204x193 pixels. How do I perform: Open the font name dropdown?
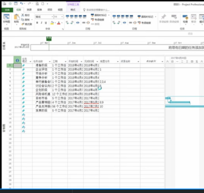point(52,17)
